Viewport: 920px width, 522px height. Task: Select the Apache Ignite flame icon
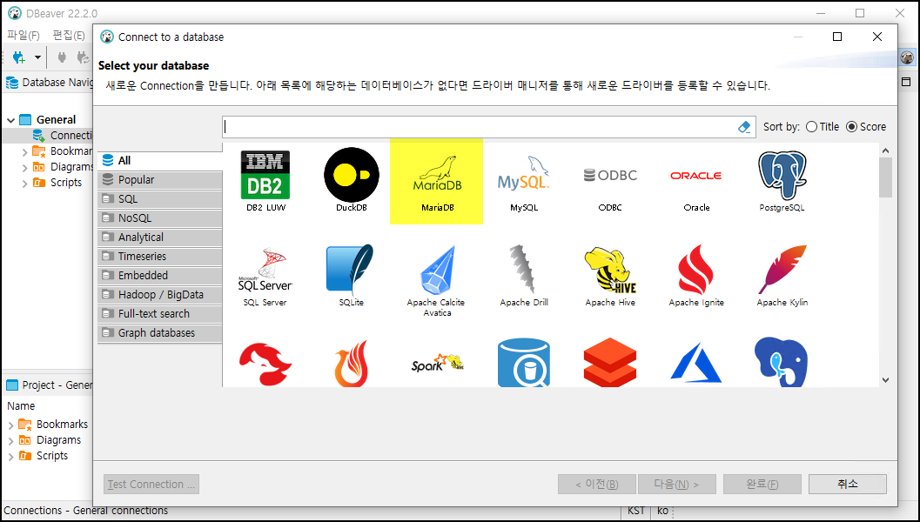coord(696,276)
